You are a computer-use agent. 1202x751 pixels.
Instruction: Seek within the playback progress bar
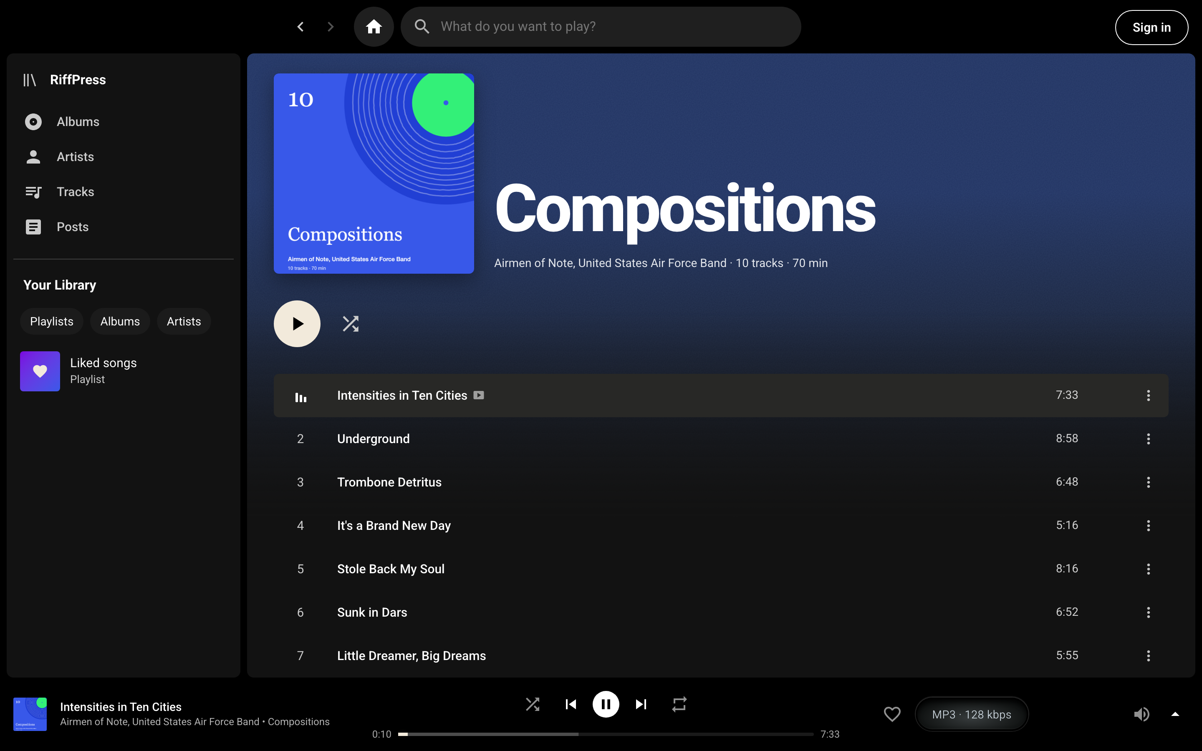point(606,734)
